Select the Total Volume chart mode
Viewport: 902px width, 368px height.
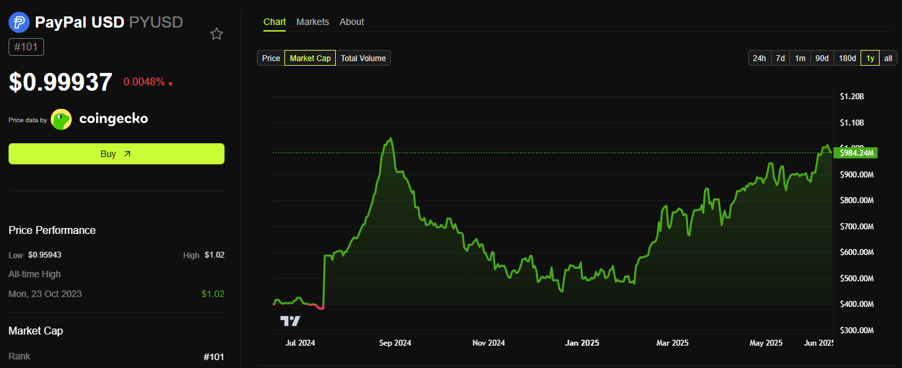(x=363, y=58)
